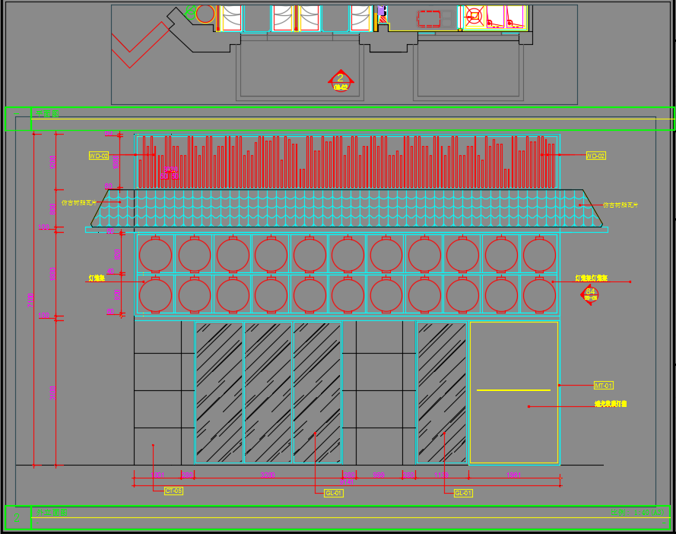The height and width of the screenshot is (534, 676).
Task: Select the diamond section marker labeled 84
Action: (590, 293)
